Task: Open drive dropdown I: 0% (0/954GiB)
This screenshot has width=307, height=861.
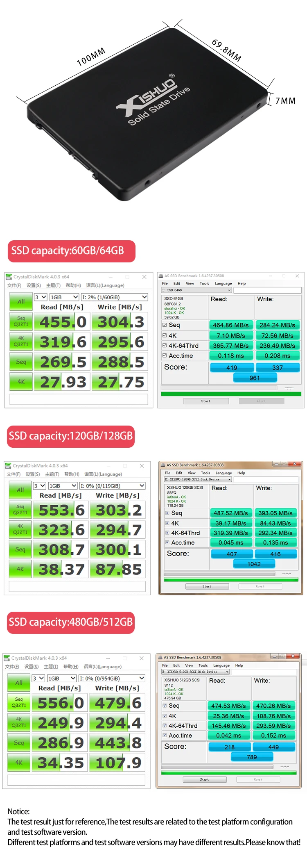Action: click(112, 679)
